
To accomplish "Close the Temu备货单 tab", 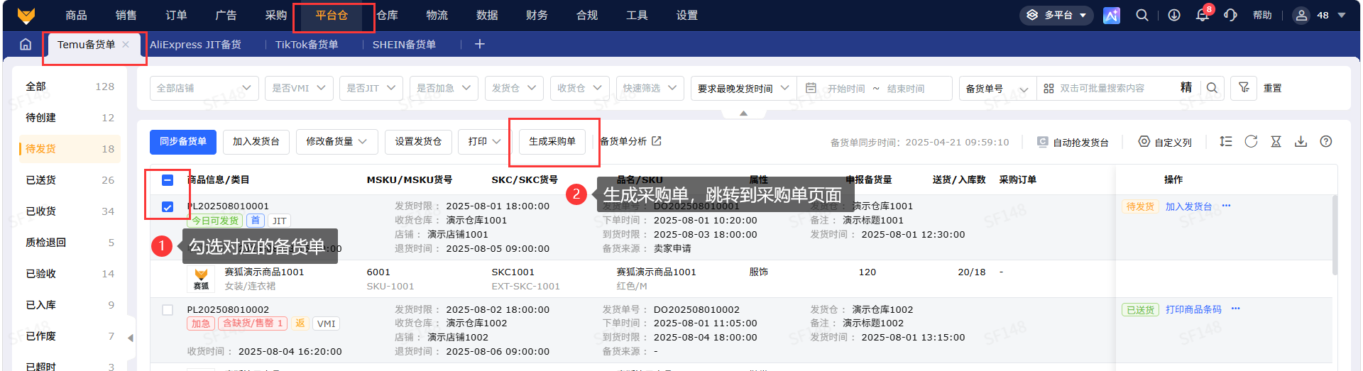I will point(126,44).
